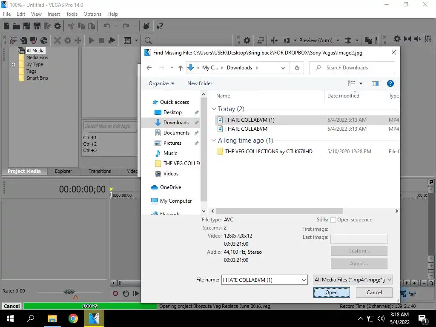Sort by Name column header
This screenshot has width=436, height=327.
(223, 96)
